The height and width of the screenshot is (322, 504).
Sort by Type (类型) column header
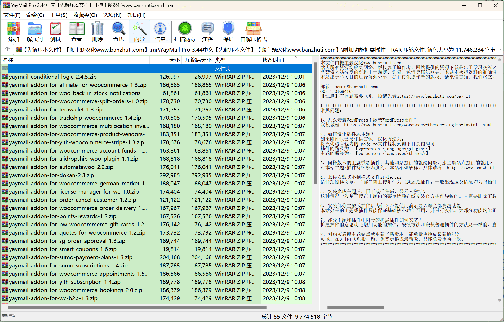(237, 60)
